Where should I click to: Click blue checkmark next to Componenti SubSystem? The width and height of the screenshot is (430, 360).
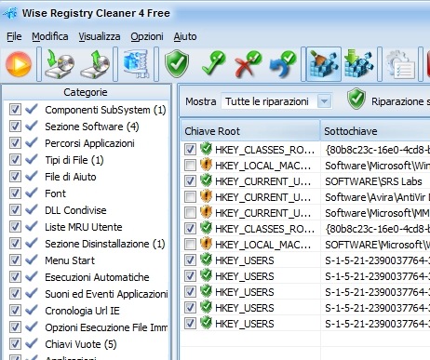point(32,109)
